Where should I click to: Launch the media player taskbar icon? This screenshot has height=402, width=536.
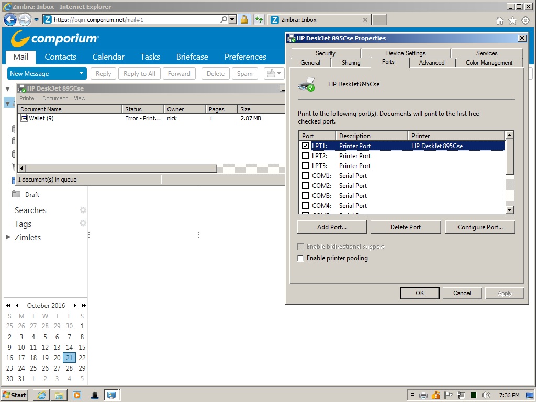point(77,395)
